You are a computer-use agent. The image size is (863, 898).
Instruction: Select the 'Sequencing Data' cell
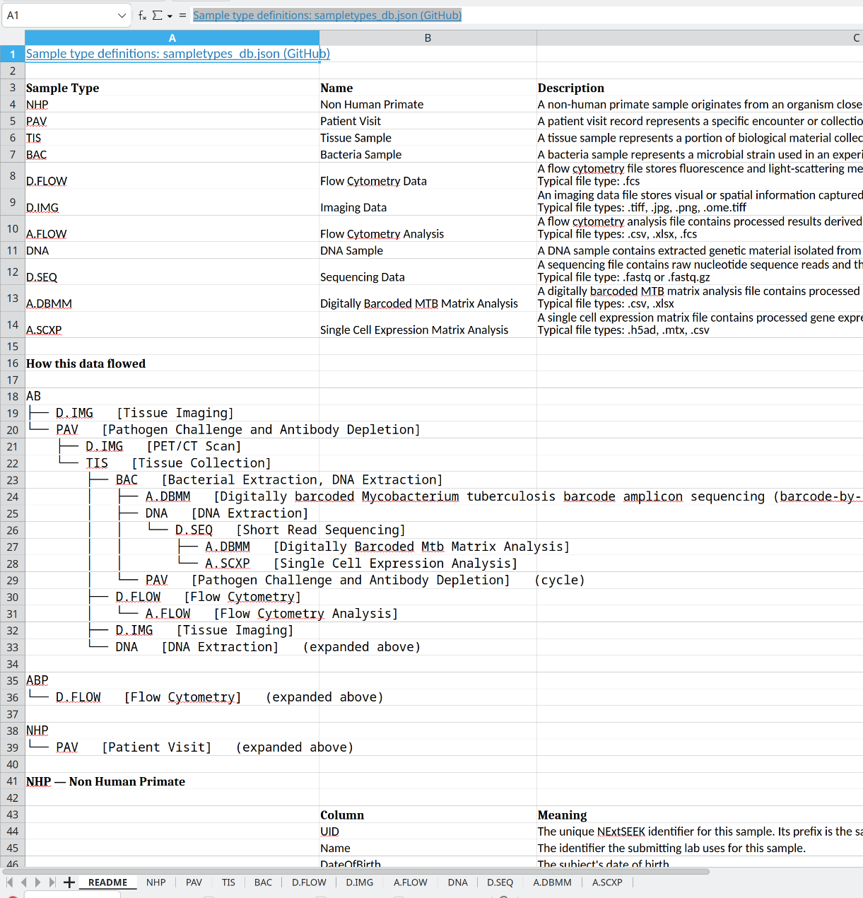pos(428,272)
